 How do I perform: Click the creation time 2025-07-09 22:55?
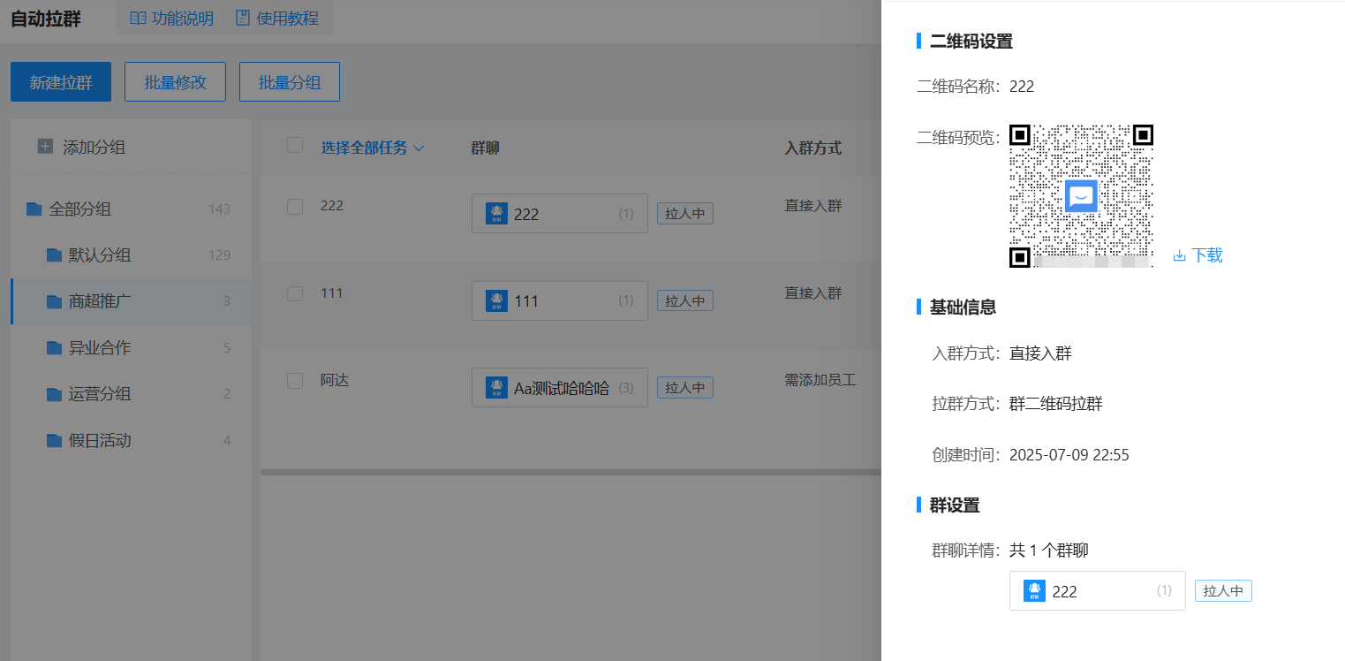click(1069, 455)
